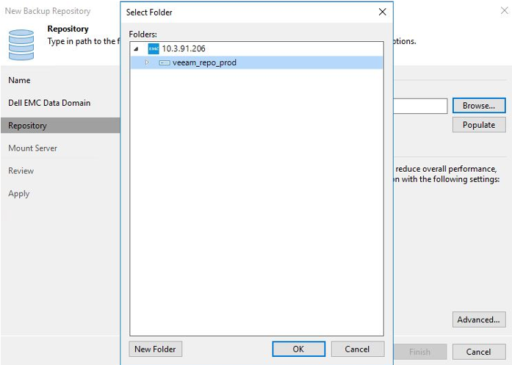Cancel the Select Folder dialog
Viewport: 512px width, 365px height.
[x=358, y=349]
